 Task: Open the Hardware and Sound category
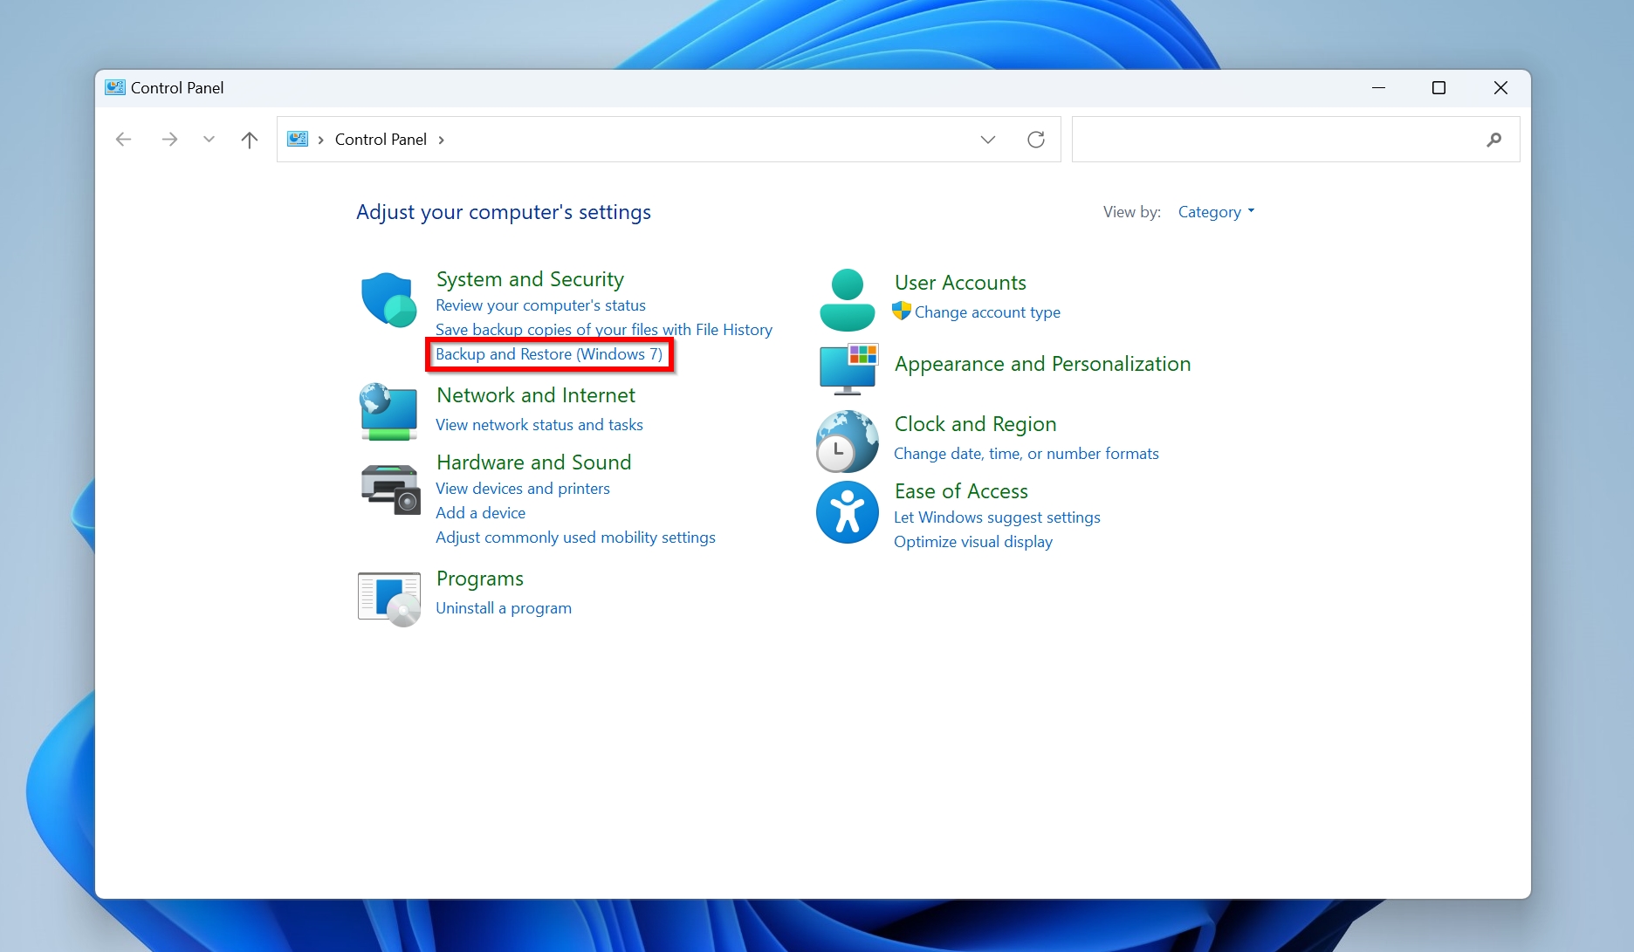point(533,462)
